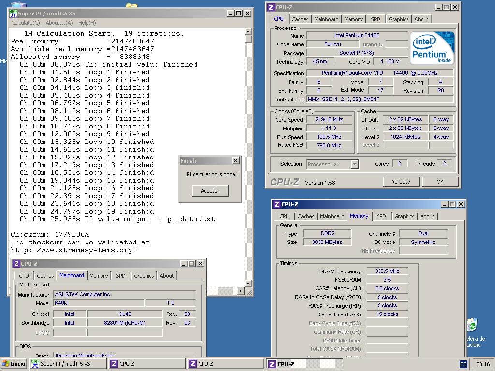The width and height of the screenshot is (495, 371).
Task: Open the Graphics tab in the top CPU-Z window
Action: pos(398,19)
